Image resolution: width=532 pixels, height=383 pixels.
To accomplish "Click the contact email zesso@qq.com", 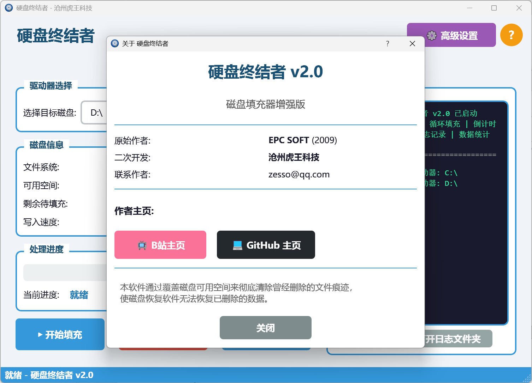I will coord(298,174).
